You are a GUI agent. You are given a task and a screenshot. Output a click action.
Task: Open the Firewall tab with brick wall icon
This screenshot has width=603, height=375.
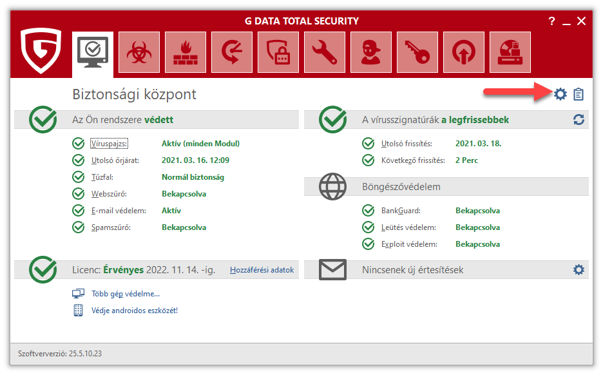coord(186,52)
